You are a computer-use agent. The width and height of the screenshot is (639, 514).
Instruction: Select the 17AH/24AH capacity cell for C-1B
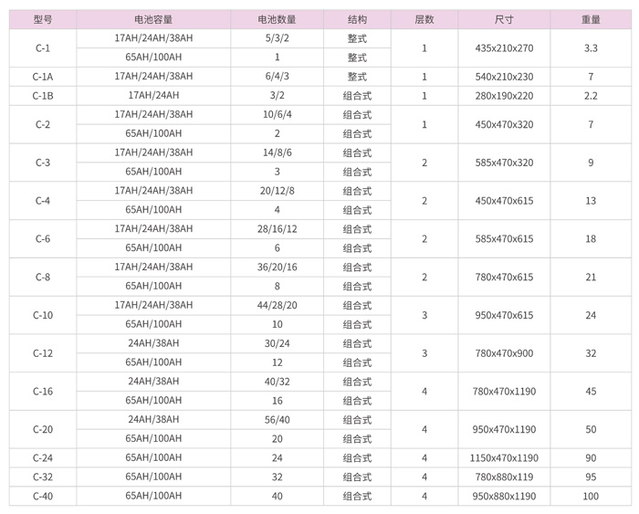coord(153,95)
